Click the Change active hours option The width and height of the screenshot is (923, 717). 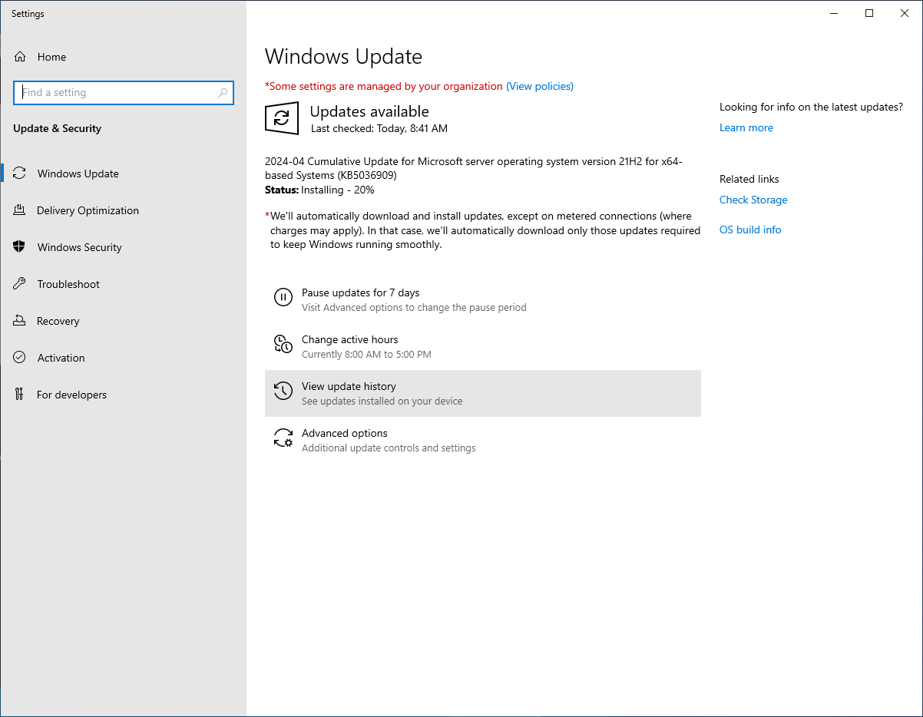pos(483,346)
